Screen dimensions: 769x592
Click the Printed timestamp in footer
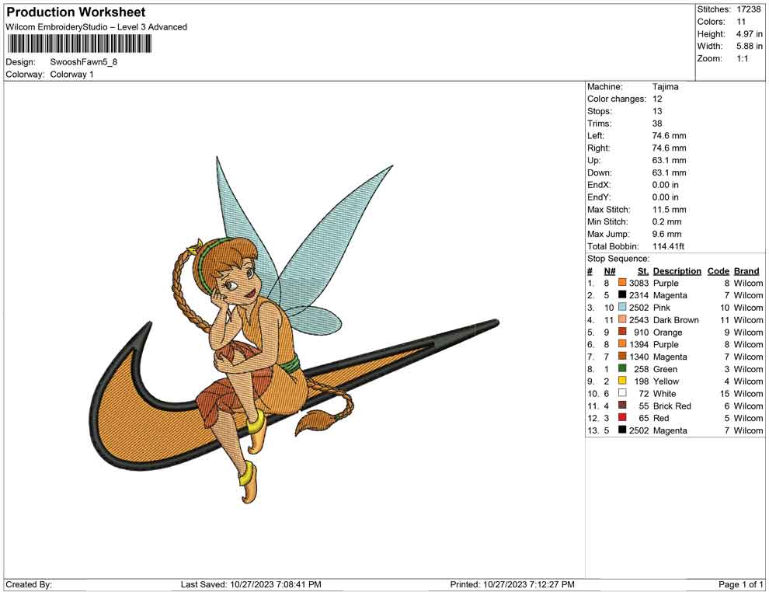512,584
